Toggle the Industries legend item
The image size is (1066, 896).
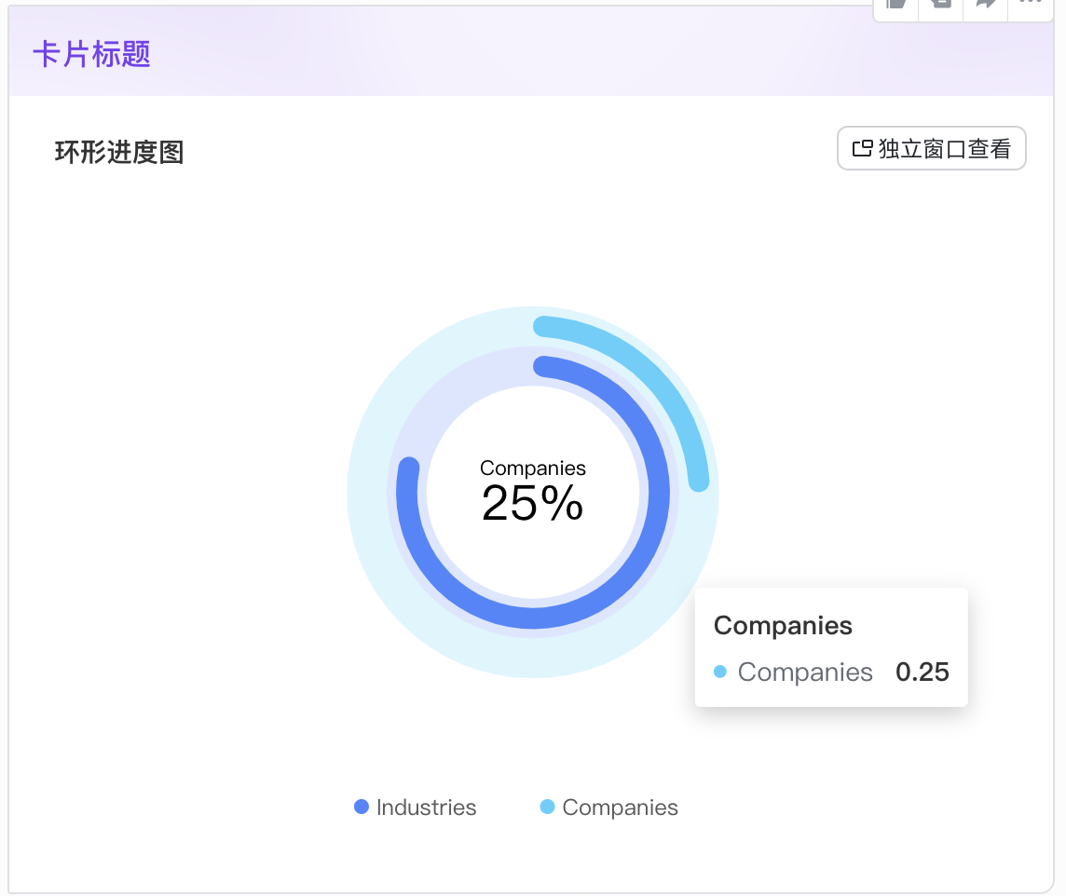click(416, 807)
